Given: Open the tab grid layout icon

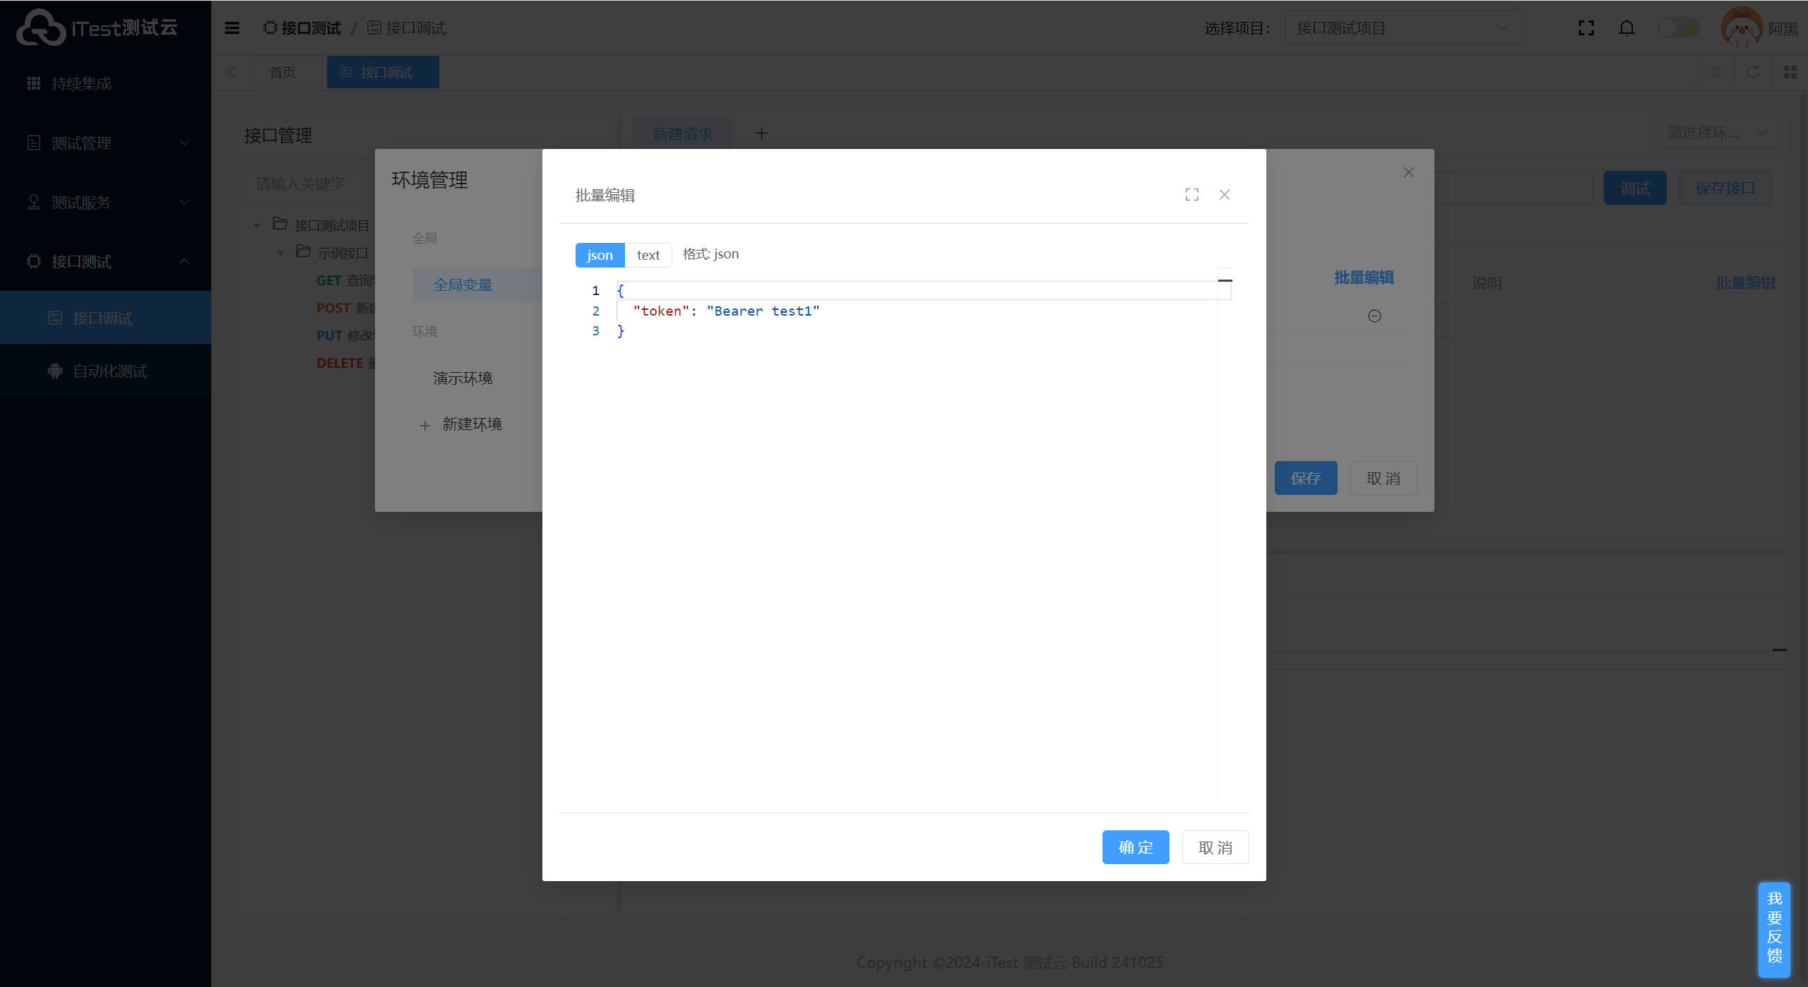Looking at the screenshot, I should (1790, 72).
